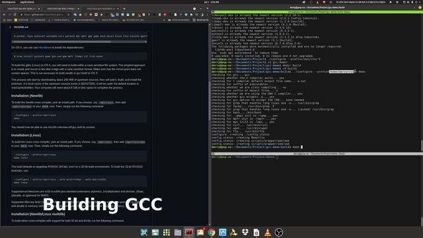Open the Apps bookmark shortcut
Screen dimensions: 423x238
point(7,20)
